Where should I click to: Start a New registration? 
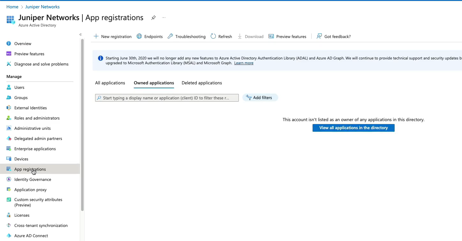click(x=112, y=36)
